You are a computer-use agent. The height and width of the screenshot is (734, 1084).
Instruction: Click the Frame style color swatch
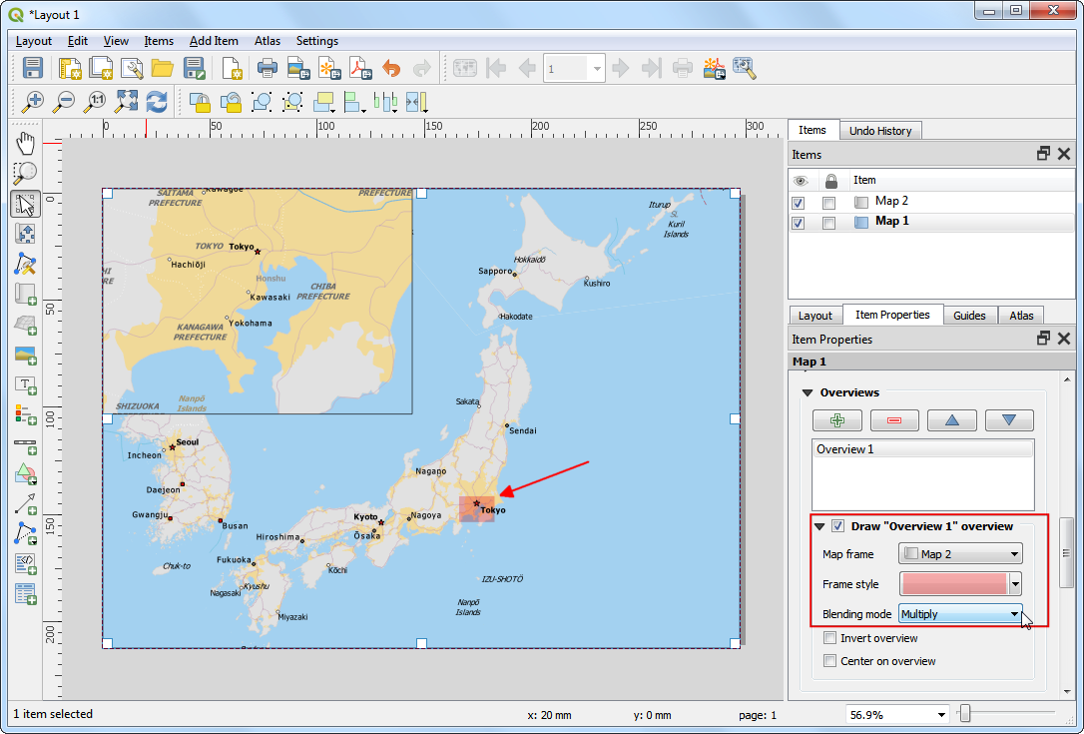[x=954, y=584]
